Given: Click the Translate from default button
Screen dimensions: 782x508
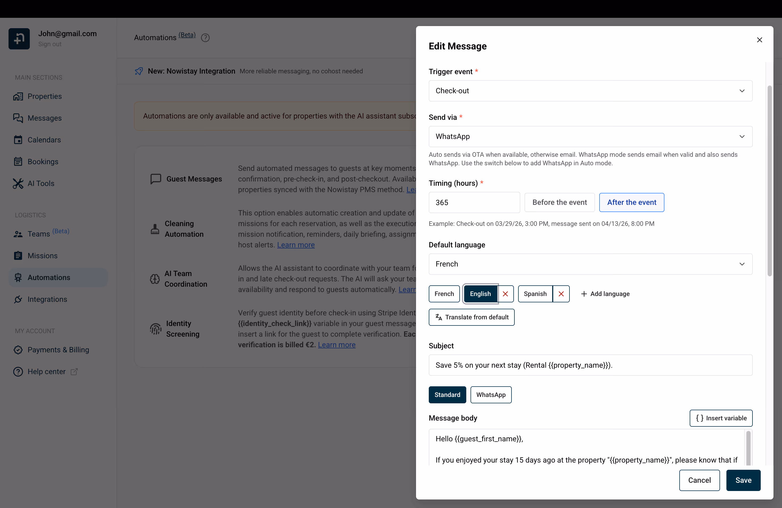Looking at the screenshot, I should [x=472, y=317].
